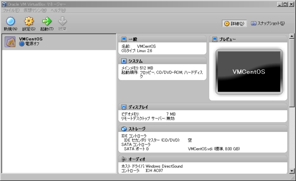
Task: Click the 'リモートデスクトップ サーバー: 無効' line
Action: tap(148, 118)
